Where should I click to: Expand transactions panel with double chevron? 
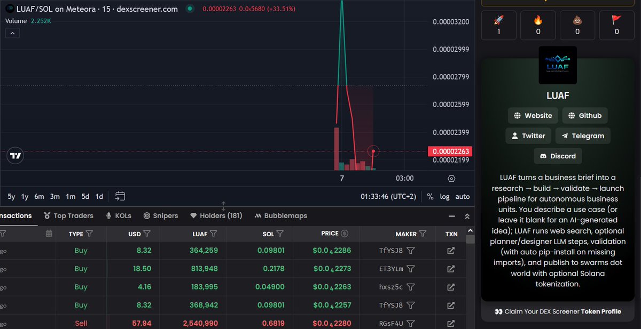click(467, 216)
